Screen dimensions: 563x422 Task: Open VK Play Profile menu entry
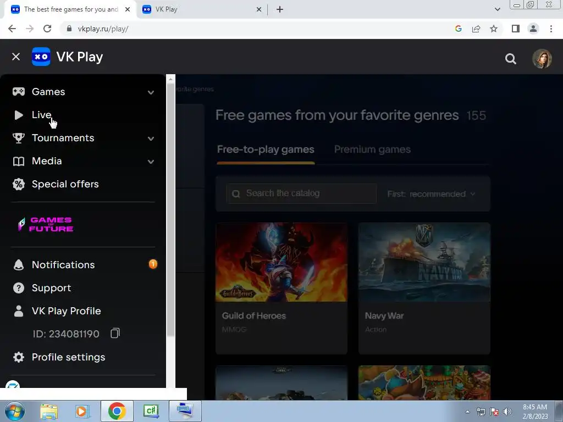pos(67,311)
